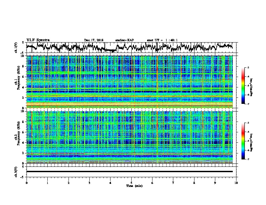Screen dimensions: 266x205
Task: Click the time axis tick label 3
Action: point(89,183)
